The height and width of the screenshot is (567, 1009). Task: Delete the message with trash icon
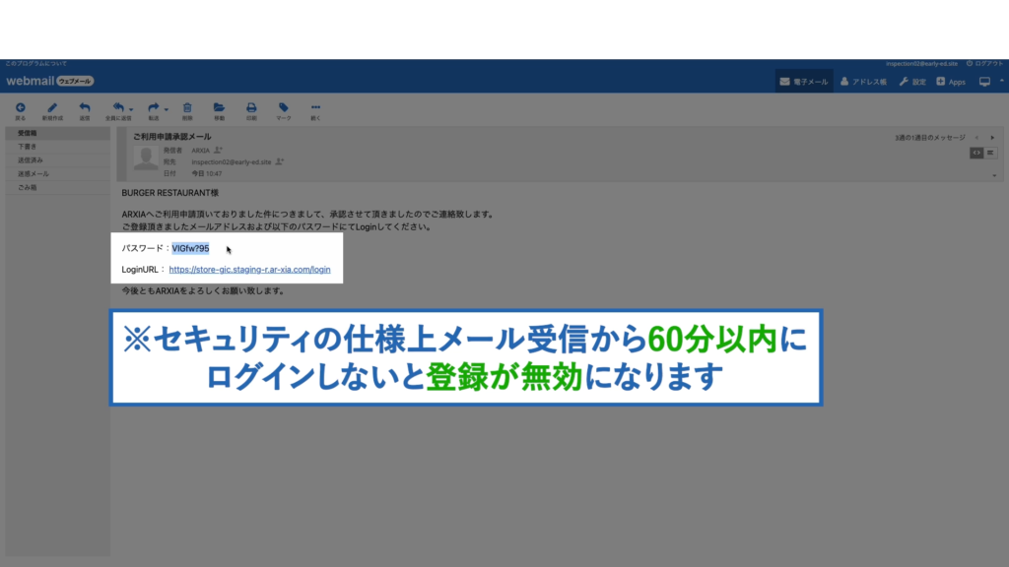click(187, 108)
